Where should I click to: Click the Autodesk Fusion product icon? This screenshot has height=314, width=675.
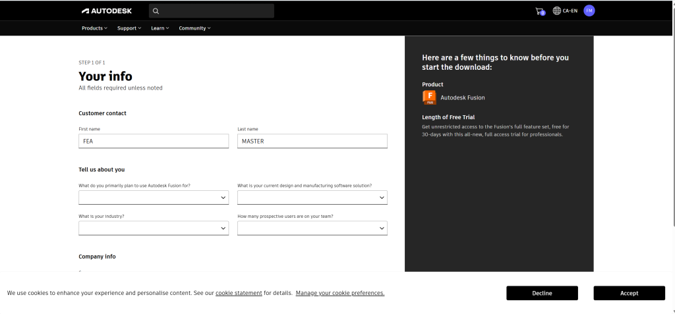click(429, 97)
